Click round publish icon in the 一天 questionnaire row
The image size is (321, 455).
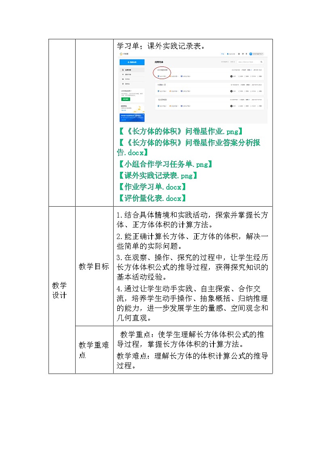click(231, 91)
